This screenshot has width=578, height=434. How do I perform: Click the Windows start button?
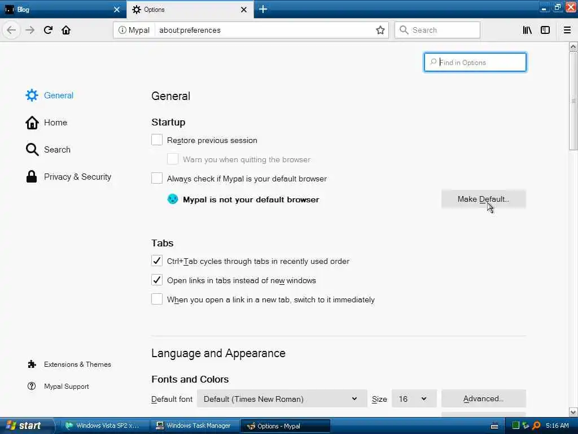(x=27, y=426)
